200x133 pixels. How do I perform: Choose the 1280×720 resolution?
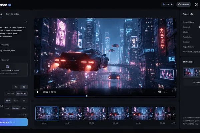[10, 93]
